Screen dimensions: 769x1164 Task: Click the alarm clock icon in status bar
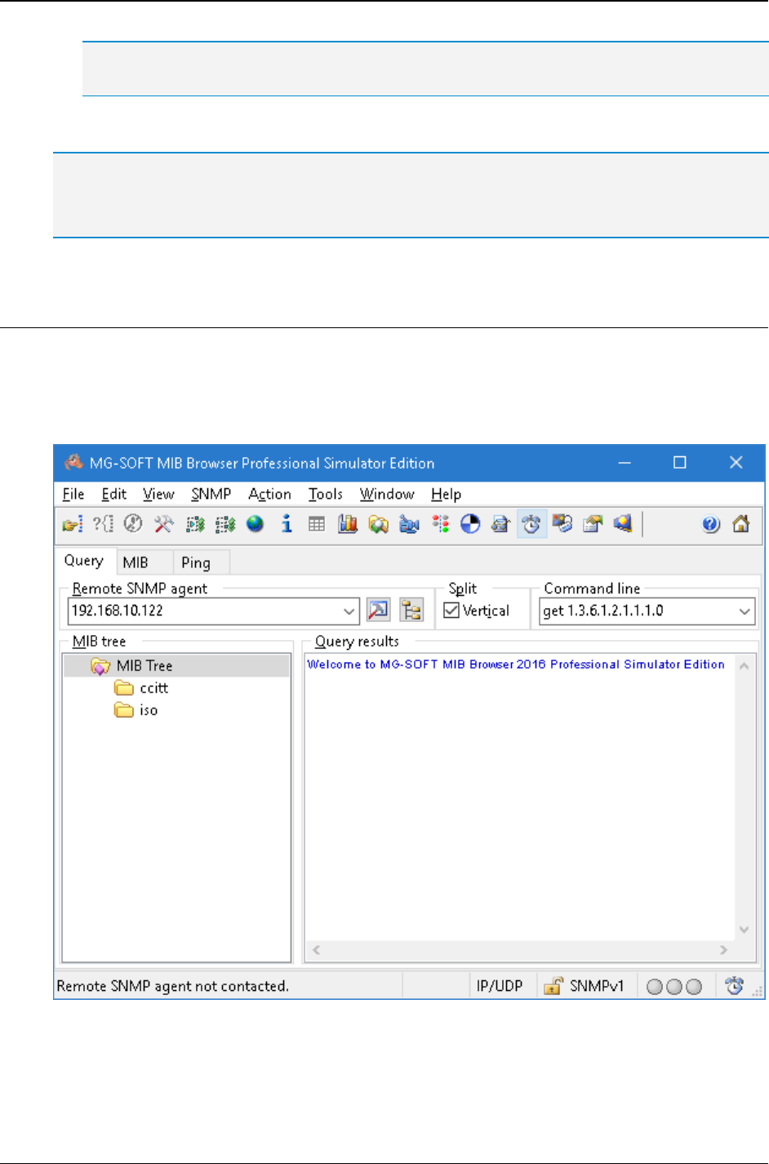point(734,986)
